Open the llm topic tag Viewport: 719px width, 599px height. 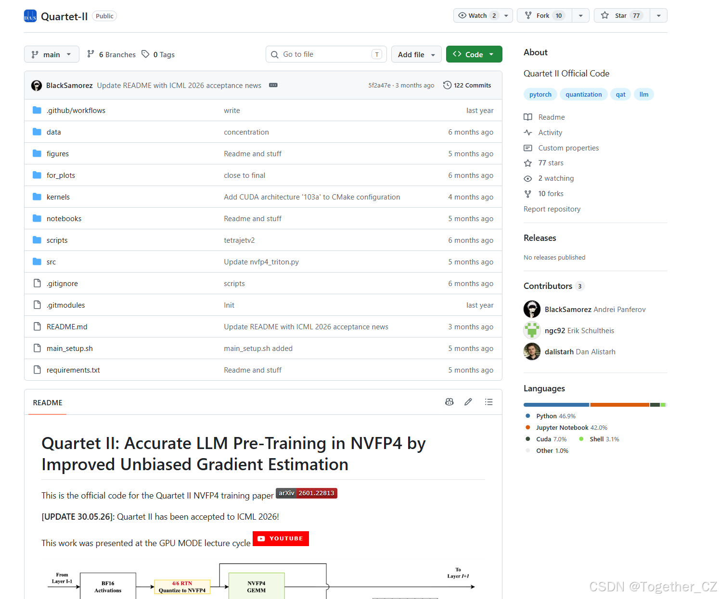(x=644, y=94)
